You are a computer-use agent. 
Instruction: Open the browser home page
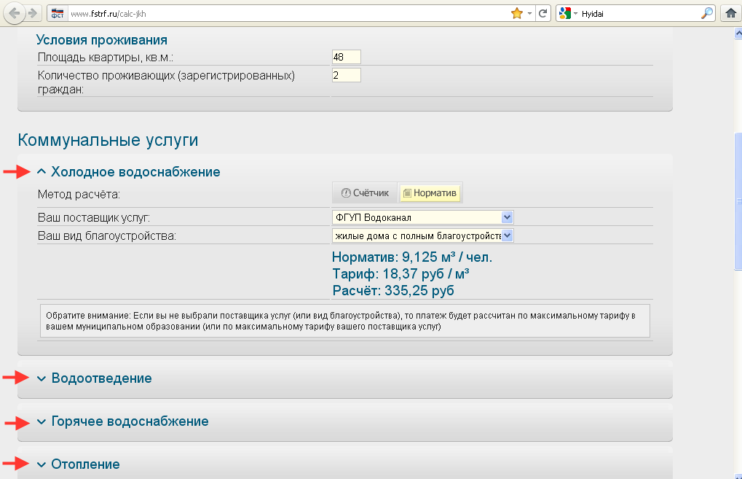730,13
